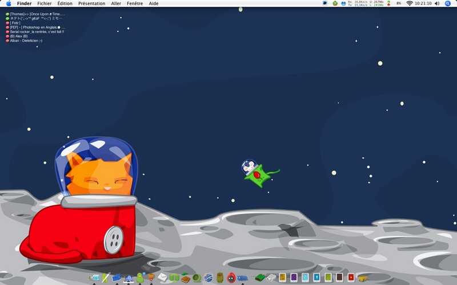Select the [Thomas] Once Upon a Time contact
Screen dimensions: 457x285
point(35,14)
